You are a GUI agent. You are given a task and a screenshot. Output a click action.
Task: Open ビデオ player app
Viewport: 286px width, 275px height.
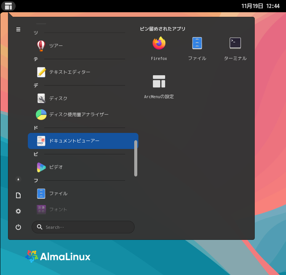click(83, 167)
